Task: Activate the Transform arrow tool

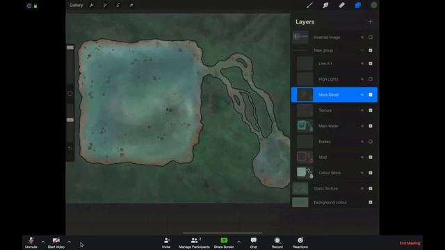Action: 131,6
